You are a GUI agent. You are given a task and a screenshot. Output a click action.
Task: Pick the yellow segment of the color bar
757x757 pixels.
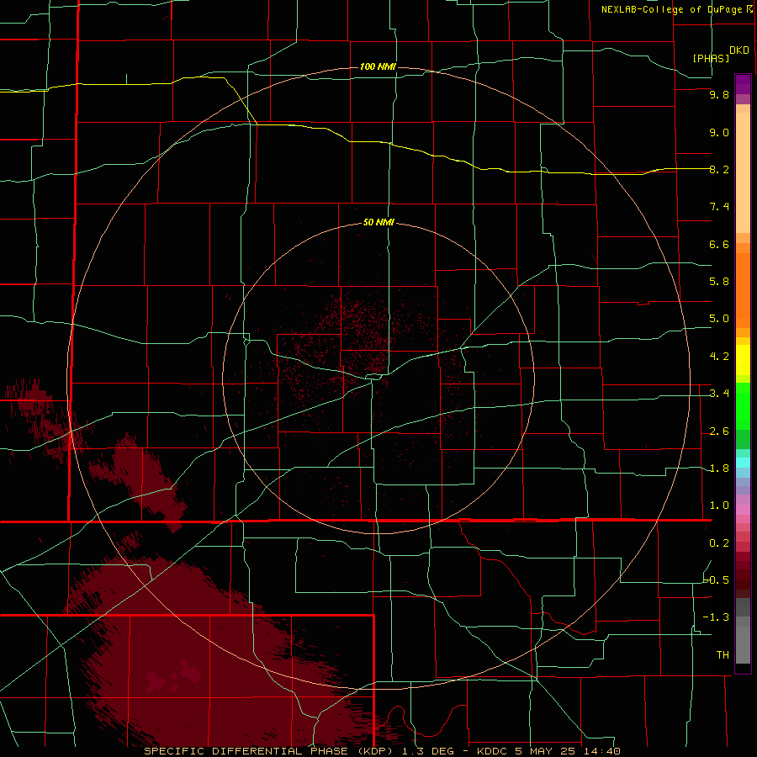(743, 360)
